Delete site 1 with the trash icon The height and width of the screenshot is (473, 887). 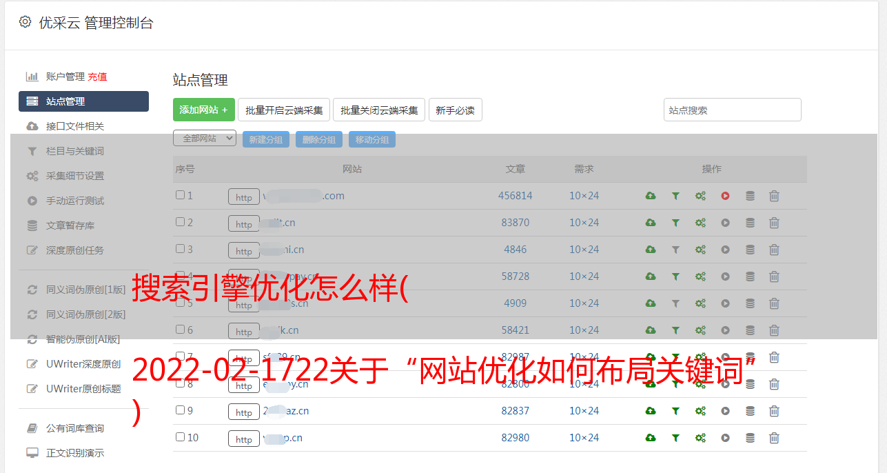point(774,196)
